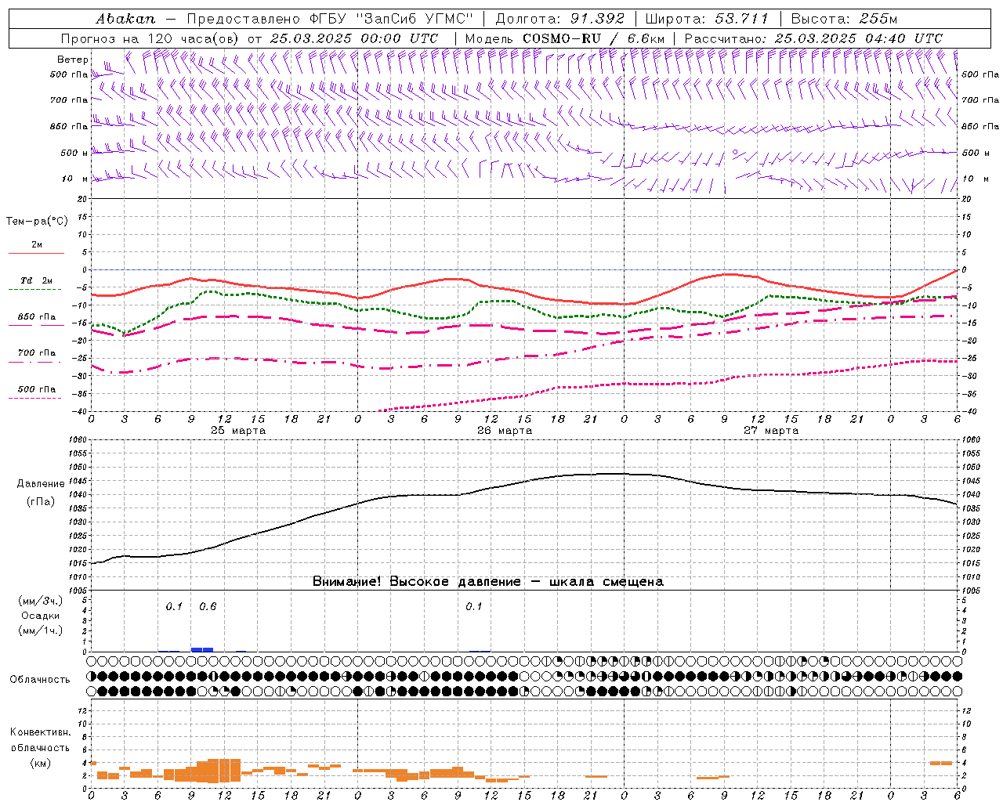Screen dimensions: 1003x802
Task: Select the "Прогноз на 120 часа(ов)" forecast text
Action: coord(150,38)
